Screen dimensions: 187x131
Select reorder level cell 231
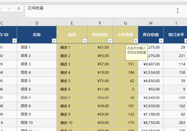click(175, 56)
